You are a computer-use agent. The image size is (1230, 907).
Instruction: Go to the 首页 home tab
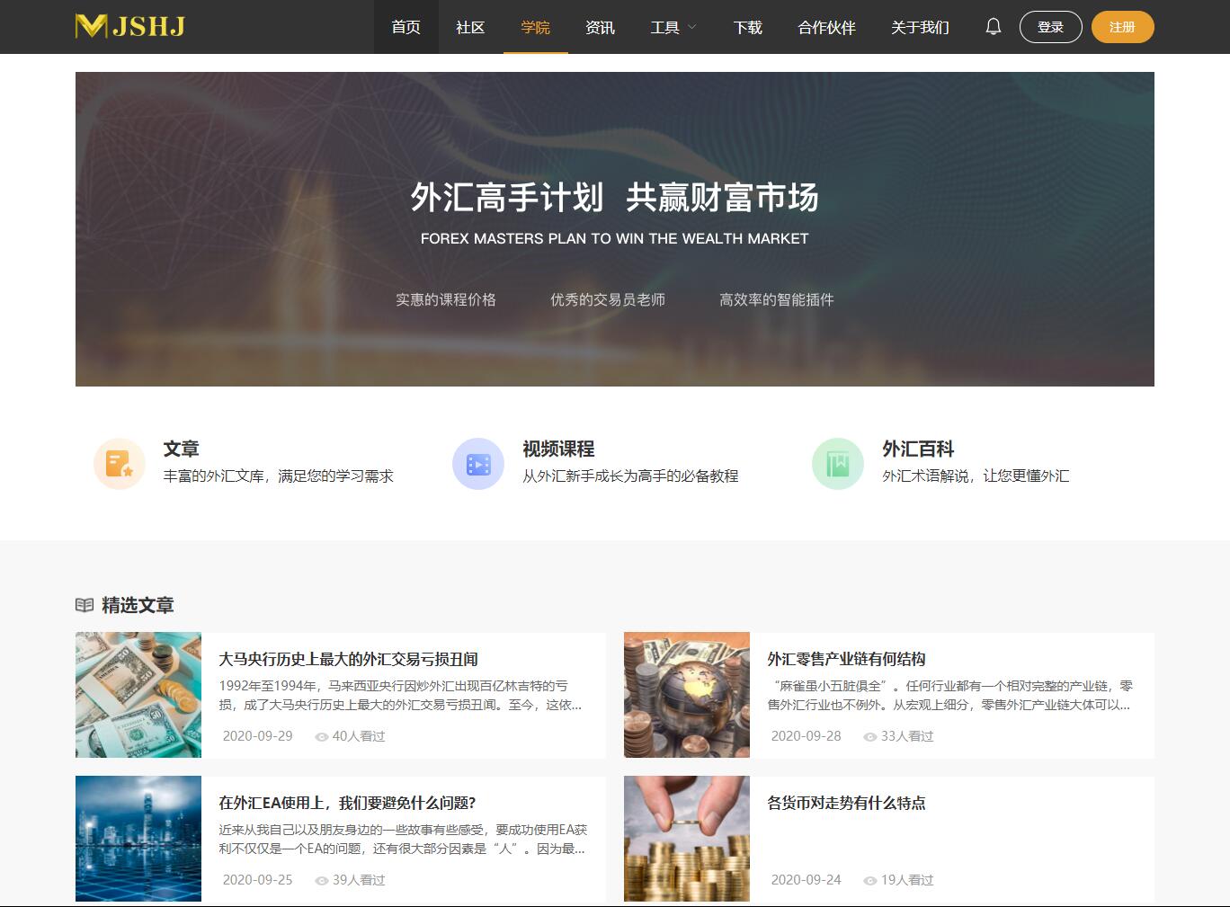pyautogui.click(x=406, y=27)
